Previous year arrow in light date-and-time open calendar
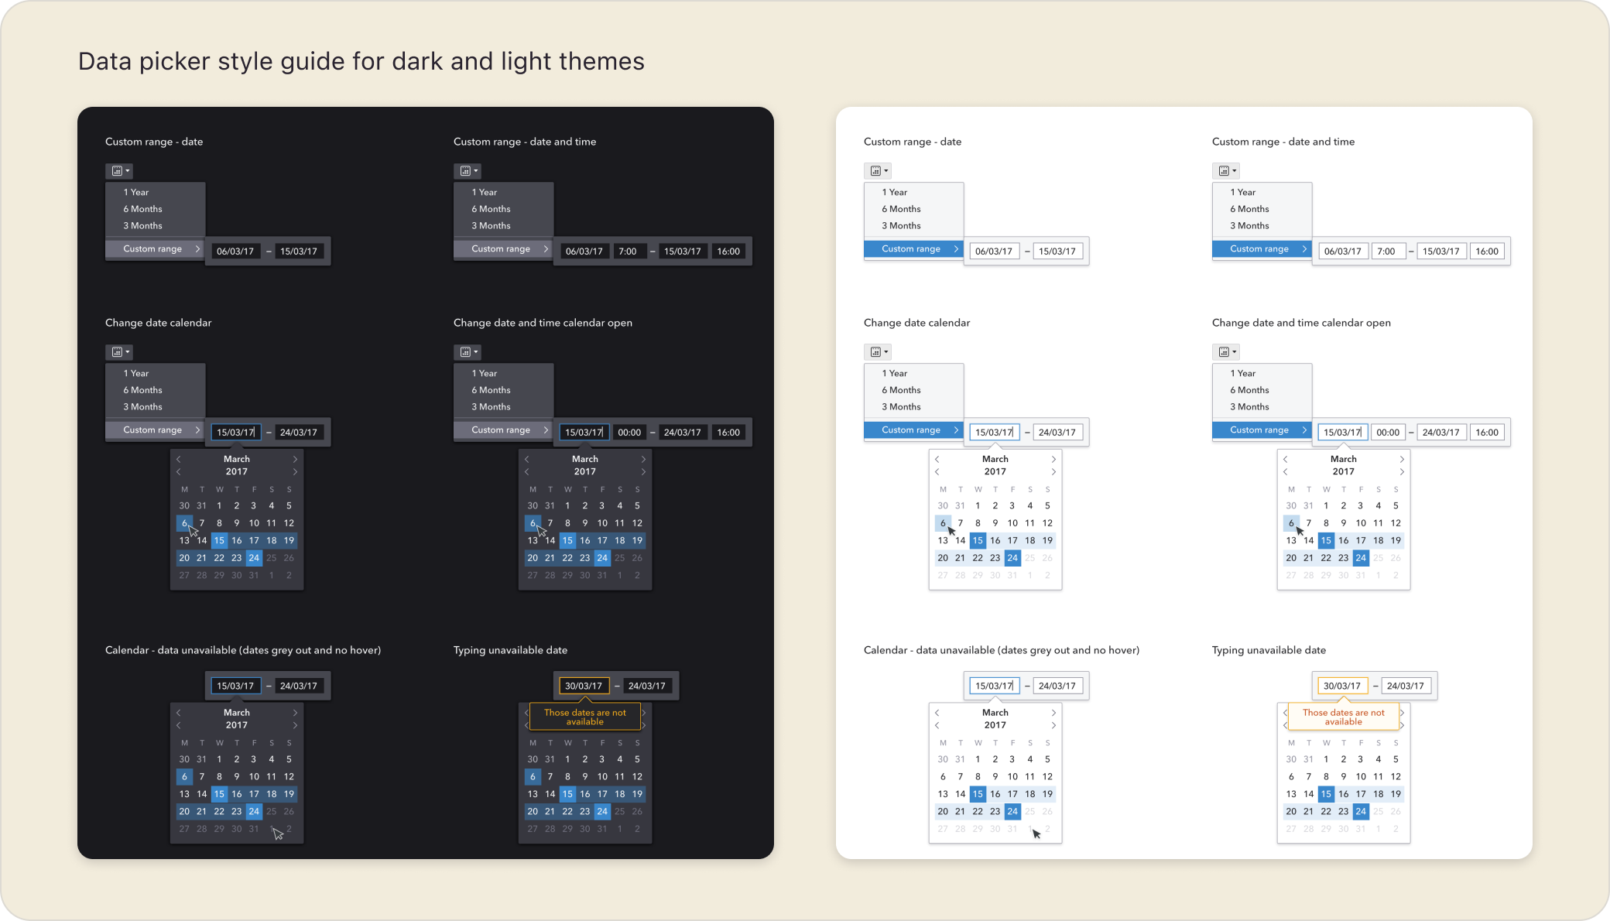This screenshot has width=1610, height=921. click(1285, 471)
